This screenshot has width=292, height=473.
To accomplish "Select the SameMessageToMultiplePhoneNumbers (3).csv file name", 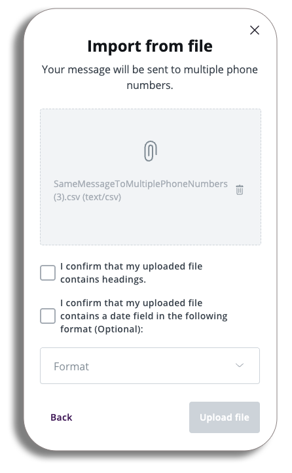I will pos(140,190).
